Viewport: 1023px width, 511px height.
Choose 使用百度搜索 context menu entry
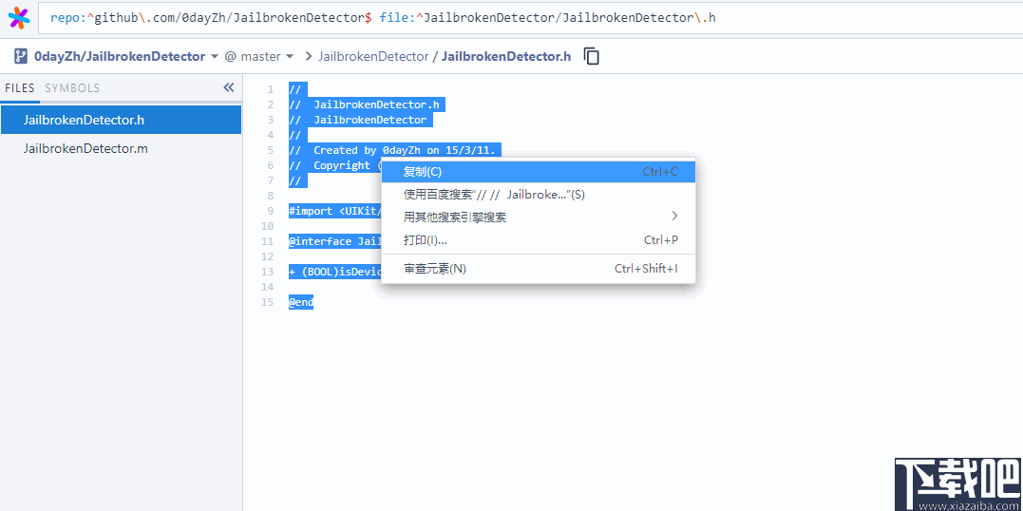539,195
